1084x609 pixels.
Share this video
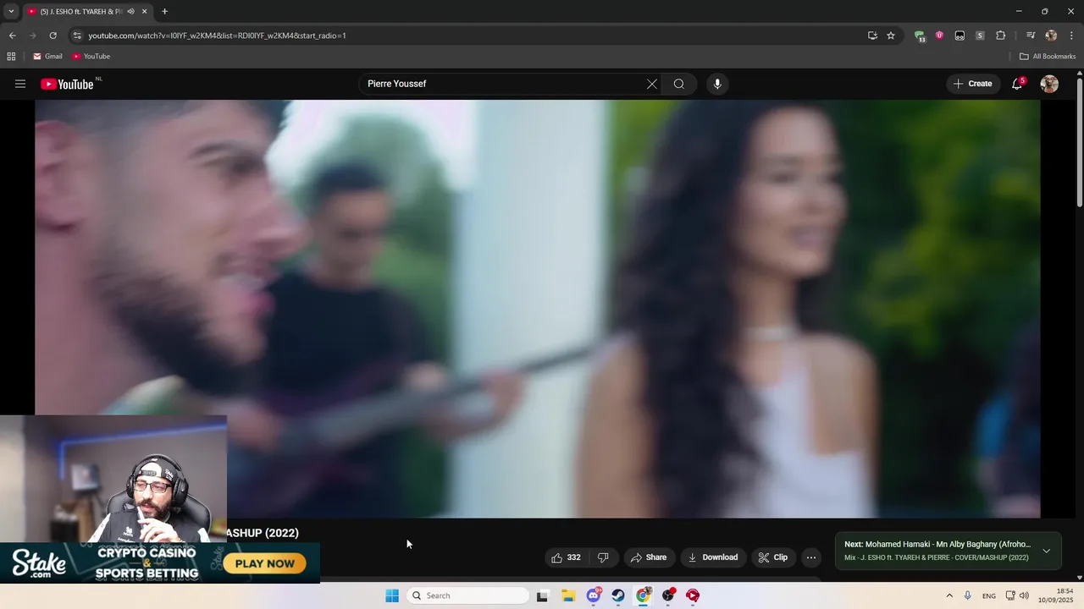click(x=648, y=557)
